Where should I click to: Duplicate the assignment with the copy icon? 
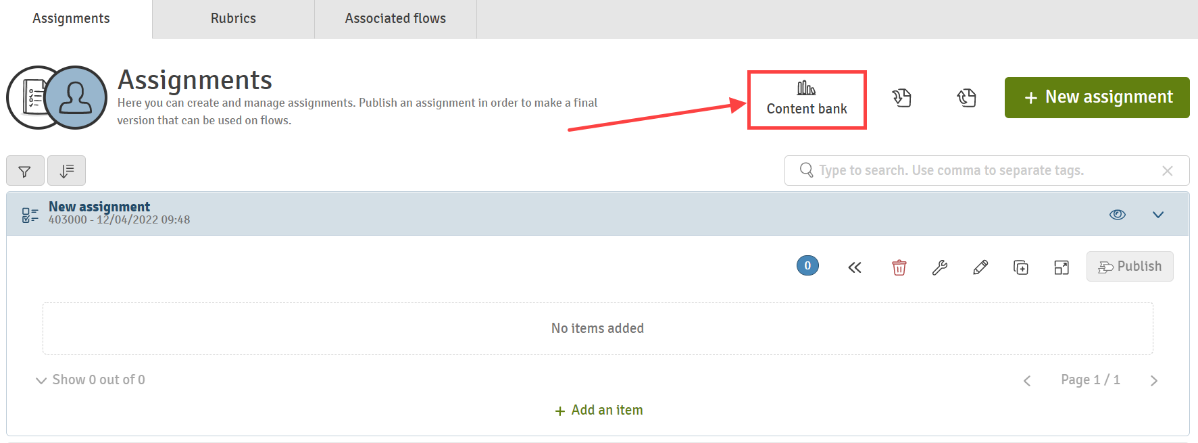coord(1021,267)
